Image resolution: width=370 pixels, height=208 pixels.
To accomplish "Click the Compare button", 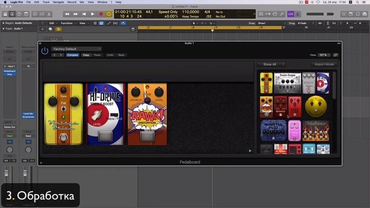I will pyautogui.click(x=72, y=55).
